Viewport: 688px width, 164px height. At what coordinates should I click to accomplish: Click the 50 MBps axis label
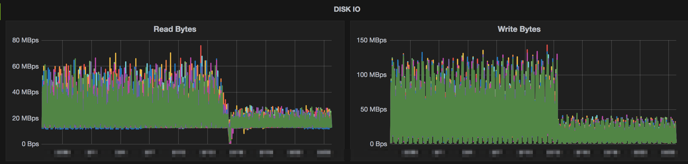coord(373,109)
